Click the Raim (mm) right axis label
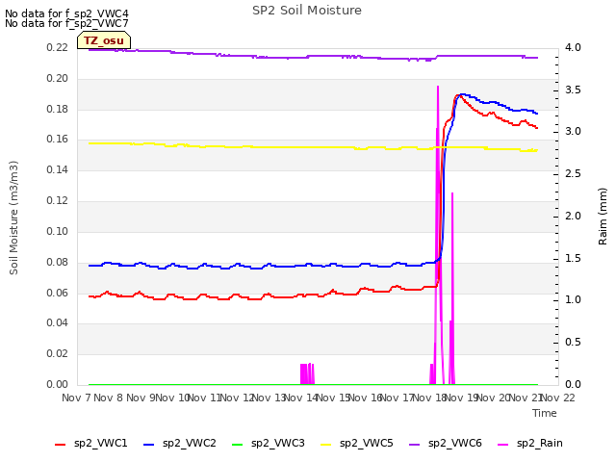Viewport: 616px width, 462px height. point(603,216)
